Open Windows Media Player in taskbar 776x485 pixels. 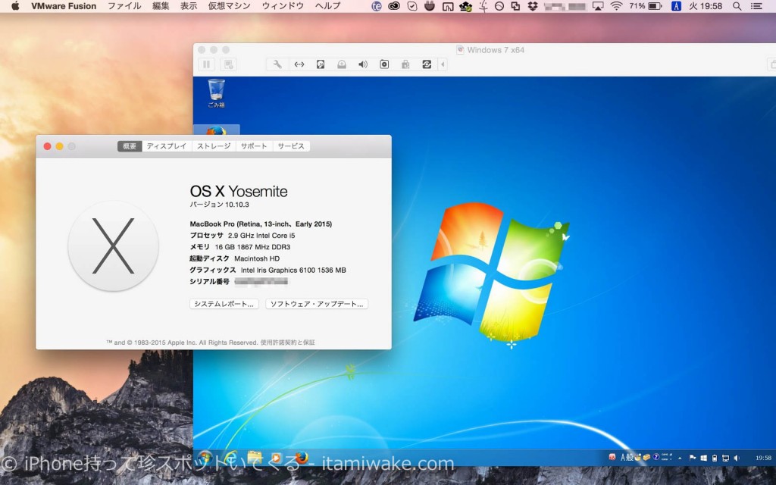point(276,458)
